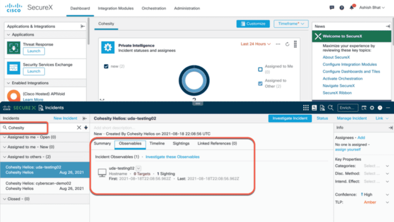Expand the Last 24 Hours dropdown

point(256,45)
